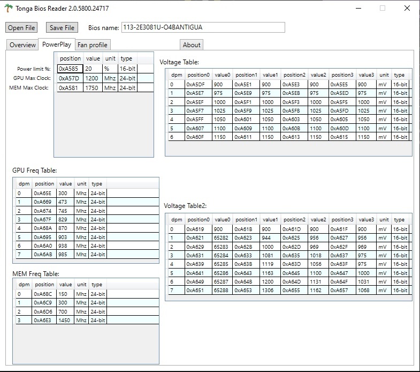This screenshot has width=420, height=372.
Task: Click Voltage Table2 position 0xA64F
Action: tap(342, 281)
